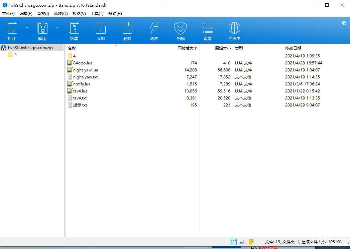
Task: Expand the Open (打开) dropdown arrow
Action: point(27,28)
